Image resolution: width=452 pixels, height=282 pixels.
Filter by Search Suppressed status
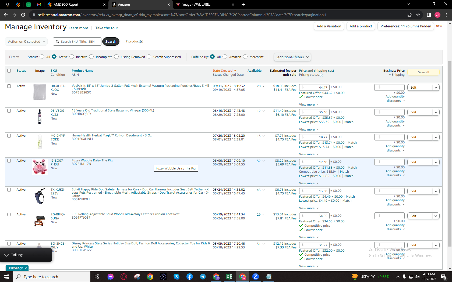tap(149, 57)
